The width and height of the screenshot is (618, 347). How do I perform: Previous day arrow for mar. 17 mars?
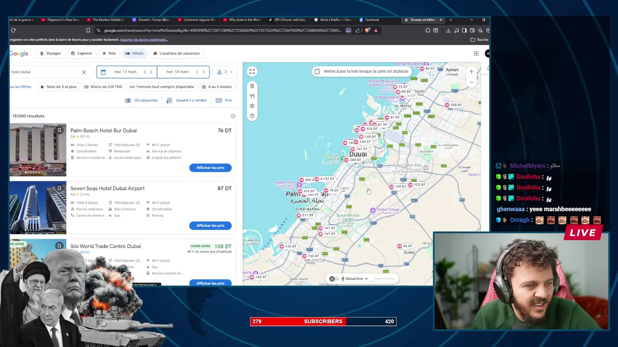pyautogui.click(x=144, y=72)
